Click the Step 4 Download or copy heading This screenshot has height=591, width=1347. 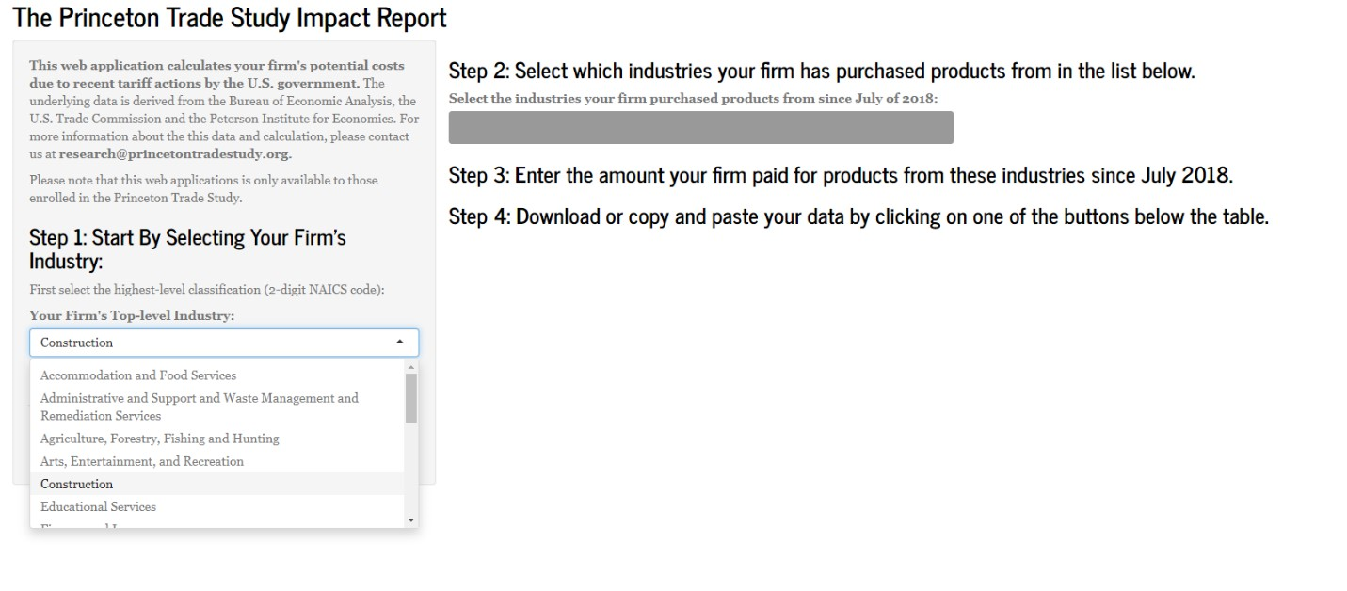tap(858, 216)
